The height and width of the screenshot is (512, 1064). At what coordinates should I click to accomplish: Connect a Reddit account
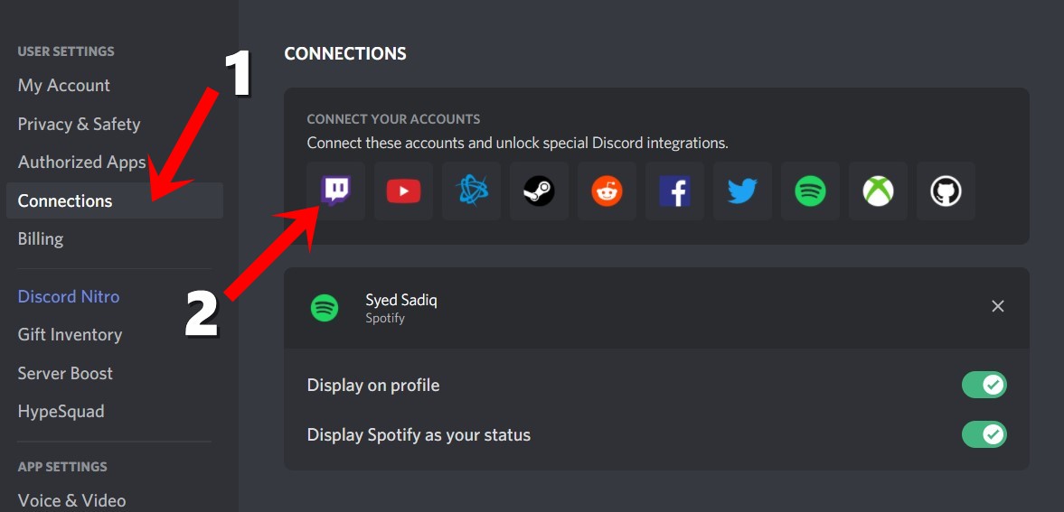[x=607, y=191]
